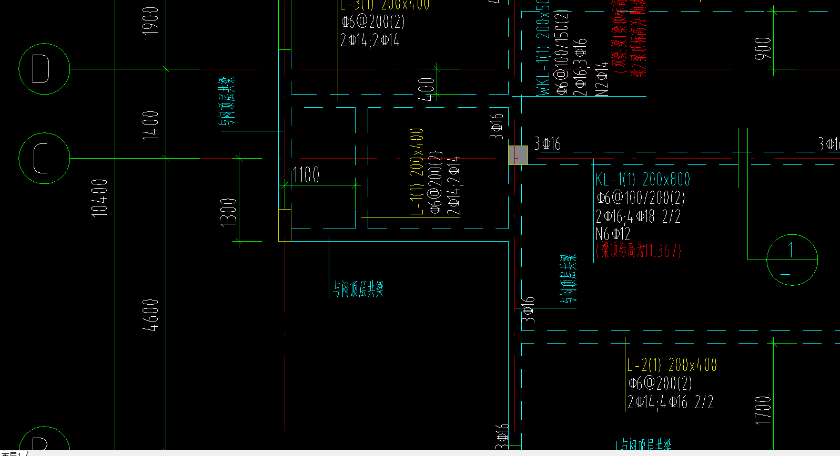This screenshot has width=840, height=456.
Task: Pick vertical rebar note 2Φ16;3Φ16
Action: pos(579,67)
